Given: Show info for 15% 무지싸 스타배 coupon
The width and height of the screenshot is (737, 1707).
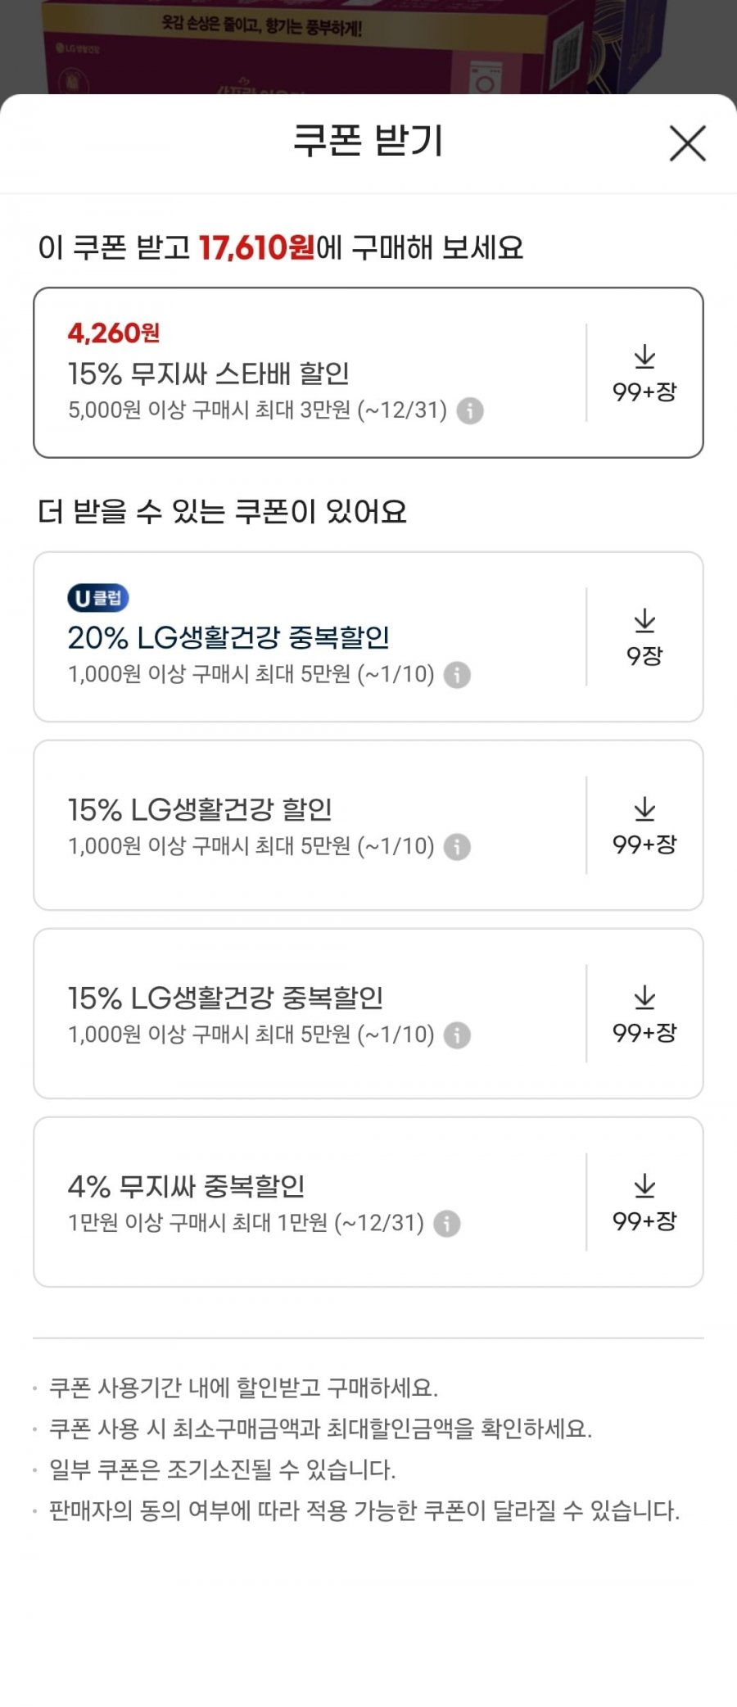Looking at the screenshot, I should 469,410.
